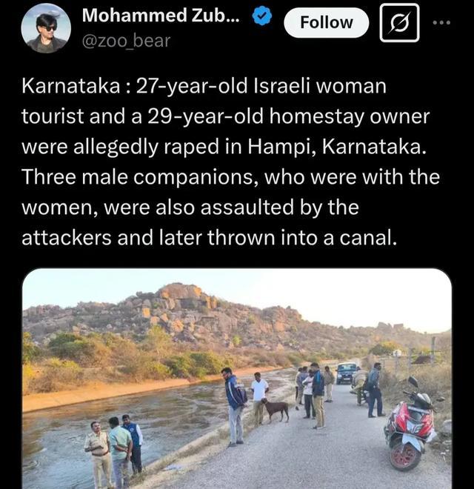
Task: Visit the @zoo_bear handle link
Action: [126, 41]
